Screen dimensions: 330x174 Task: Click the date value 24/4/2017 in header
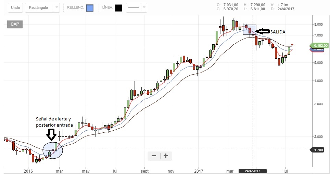[286, 9]
